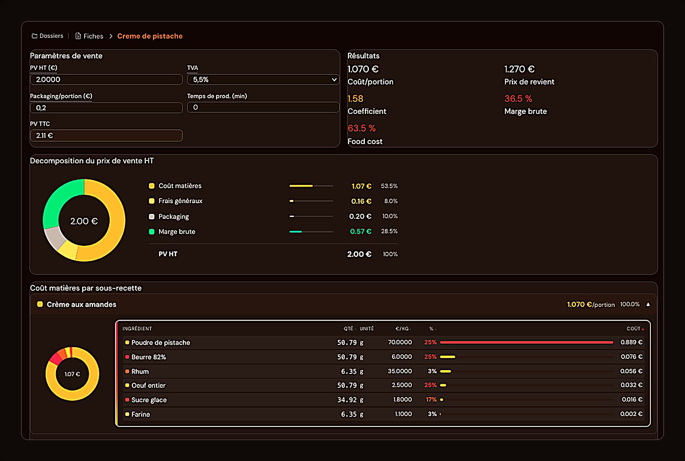Click the Coût matières legend swatch
The image size is (685, 461).
[152, 186]
